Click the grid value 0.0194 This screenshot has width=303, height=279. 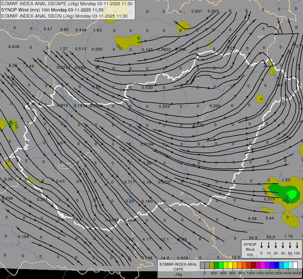(x=147, y=144)
